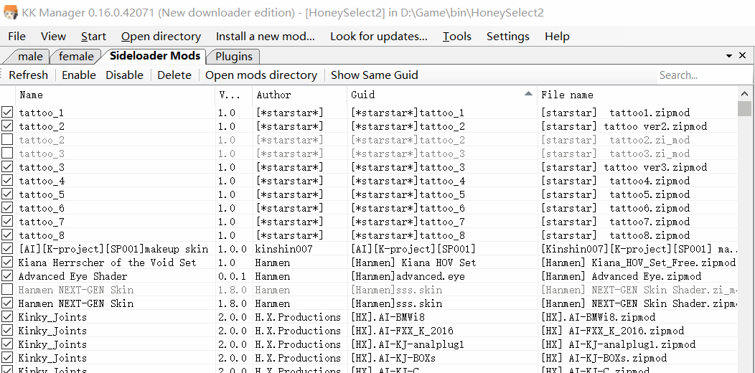The width and height of the screenshot is (755, 373).
Task: Choose Install a new mod...
Action: coord(266,37)
